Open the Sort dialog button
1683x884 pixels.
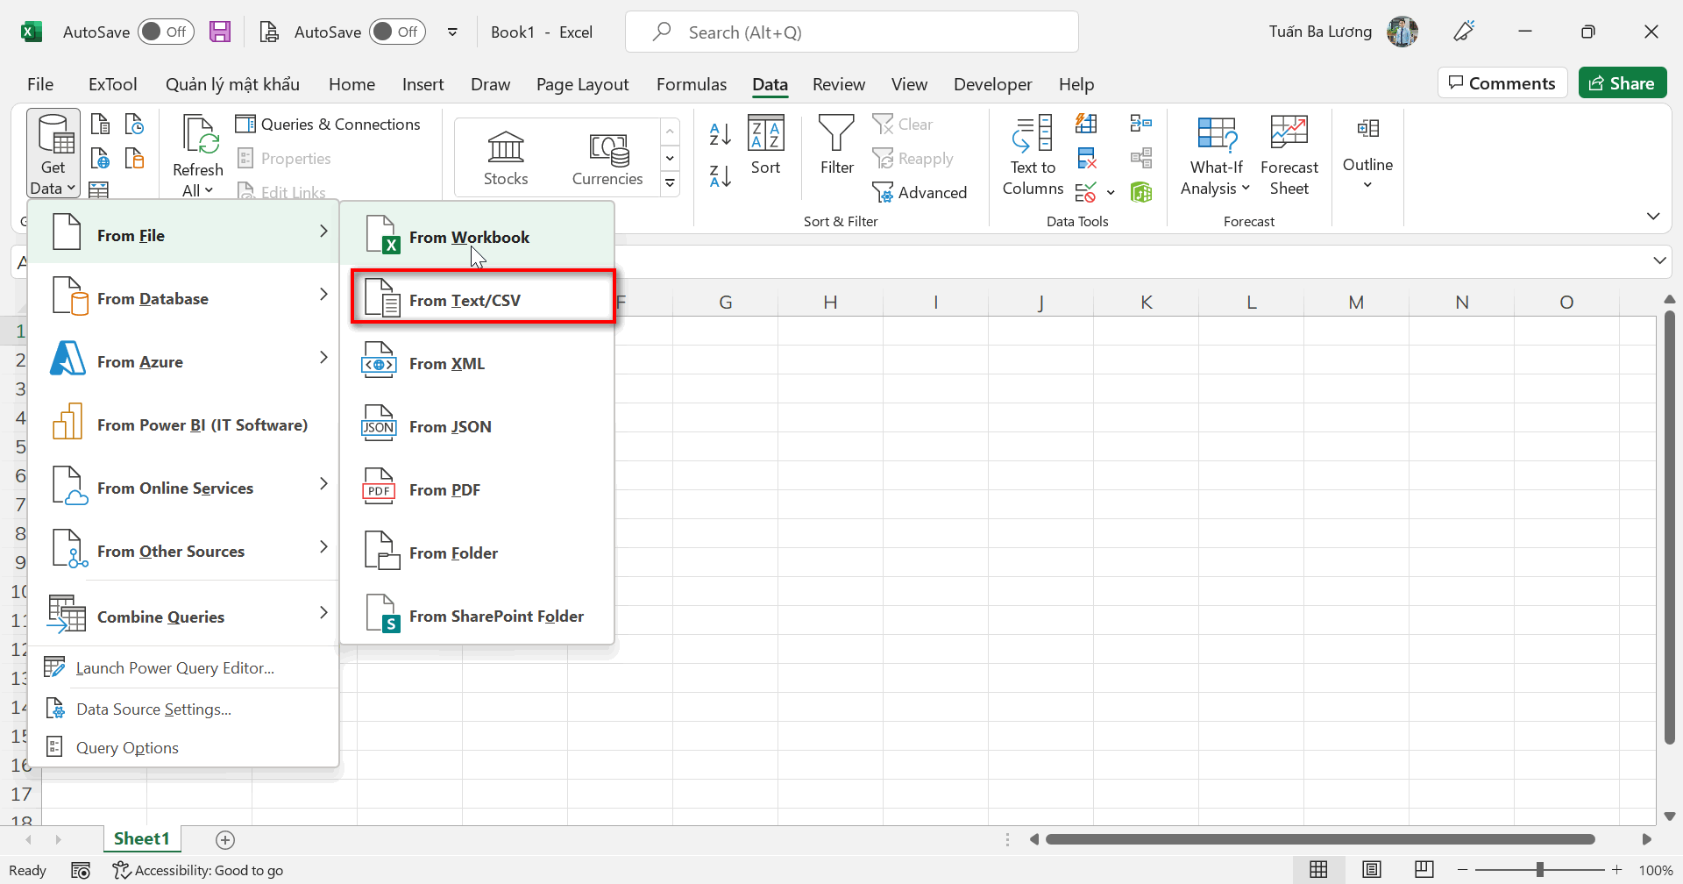point(765,146)
